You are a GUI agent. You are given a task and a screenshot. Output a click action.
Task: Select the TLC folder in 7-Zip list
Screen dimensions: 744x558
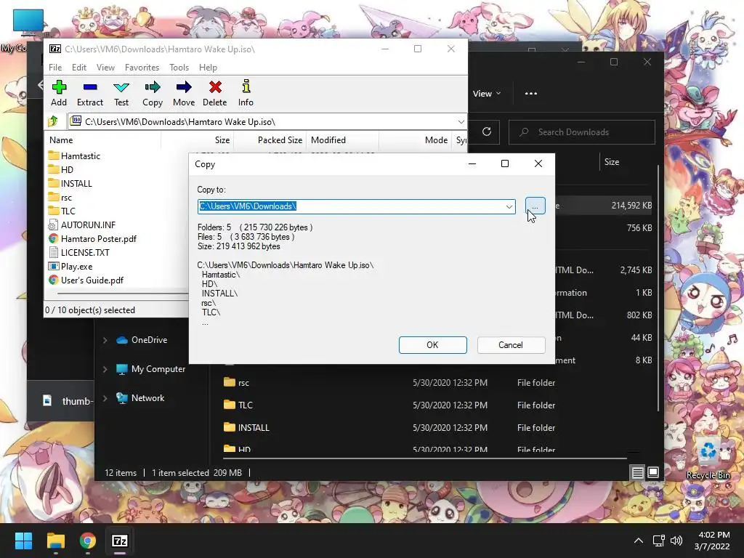(x=62, y=211)
